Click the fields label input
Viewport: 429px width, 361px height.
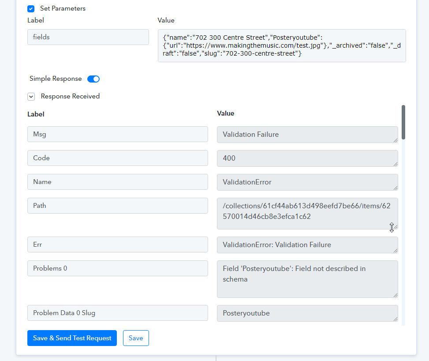point(88,37)
